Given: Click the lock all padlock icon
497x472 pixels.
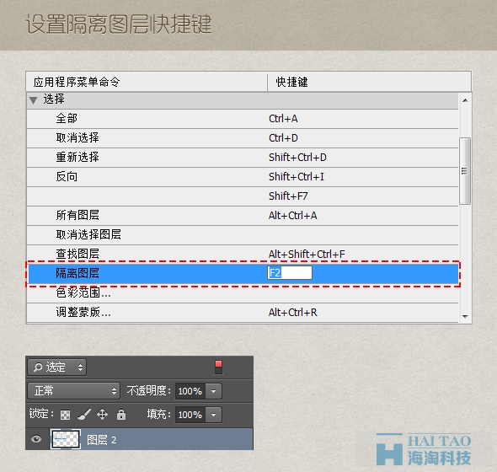Looking at the screenshot, I should [121, 415].
